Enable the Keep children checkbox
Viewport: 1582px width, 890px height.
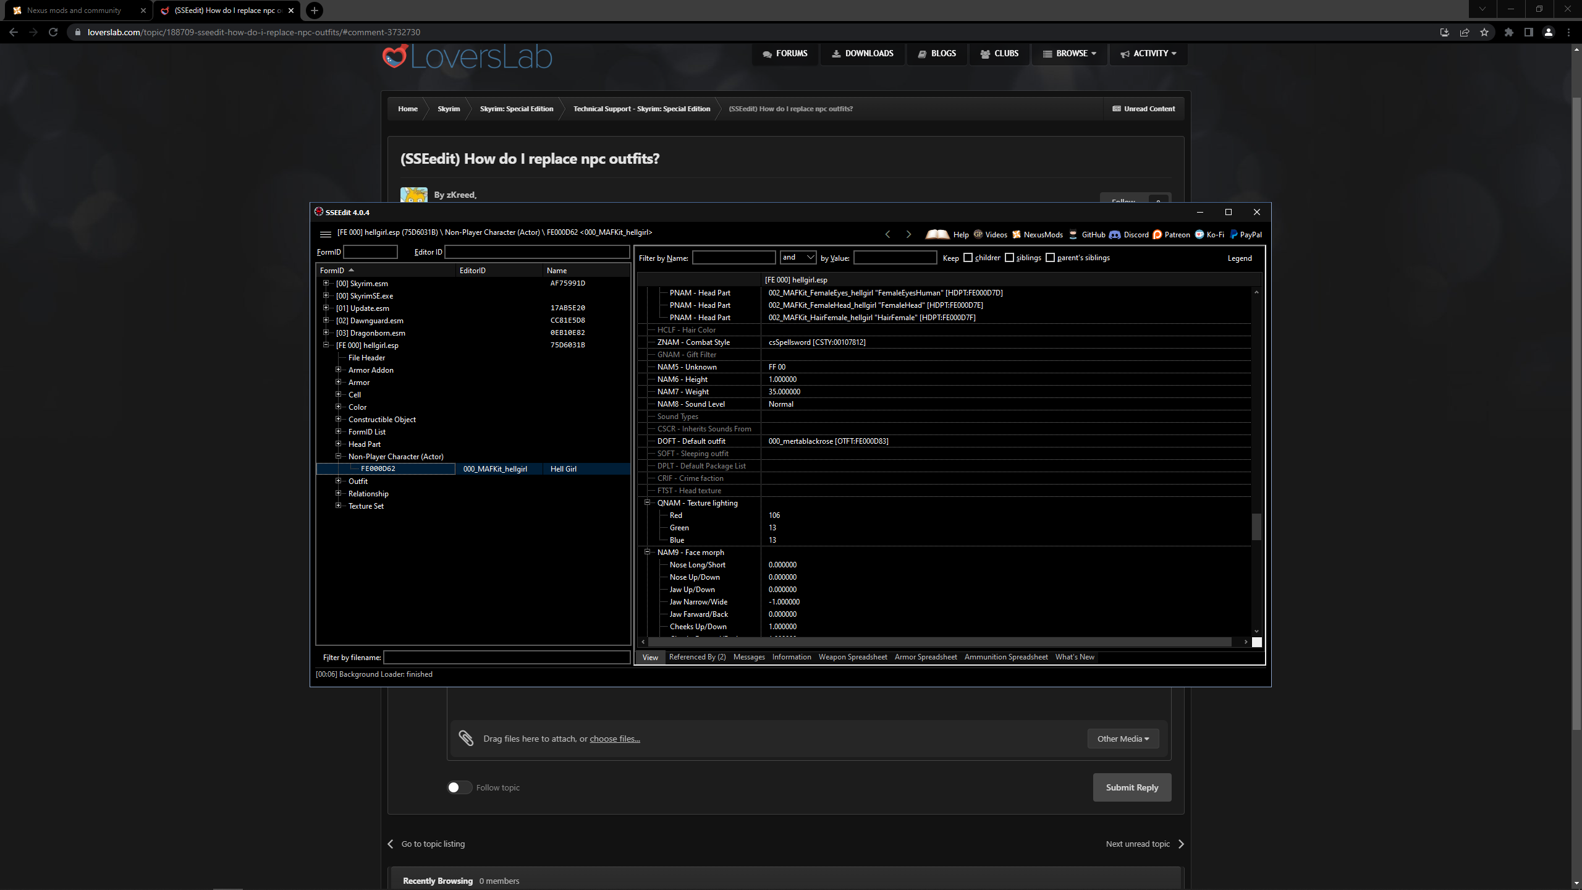pos(968,258)
